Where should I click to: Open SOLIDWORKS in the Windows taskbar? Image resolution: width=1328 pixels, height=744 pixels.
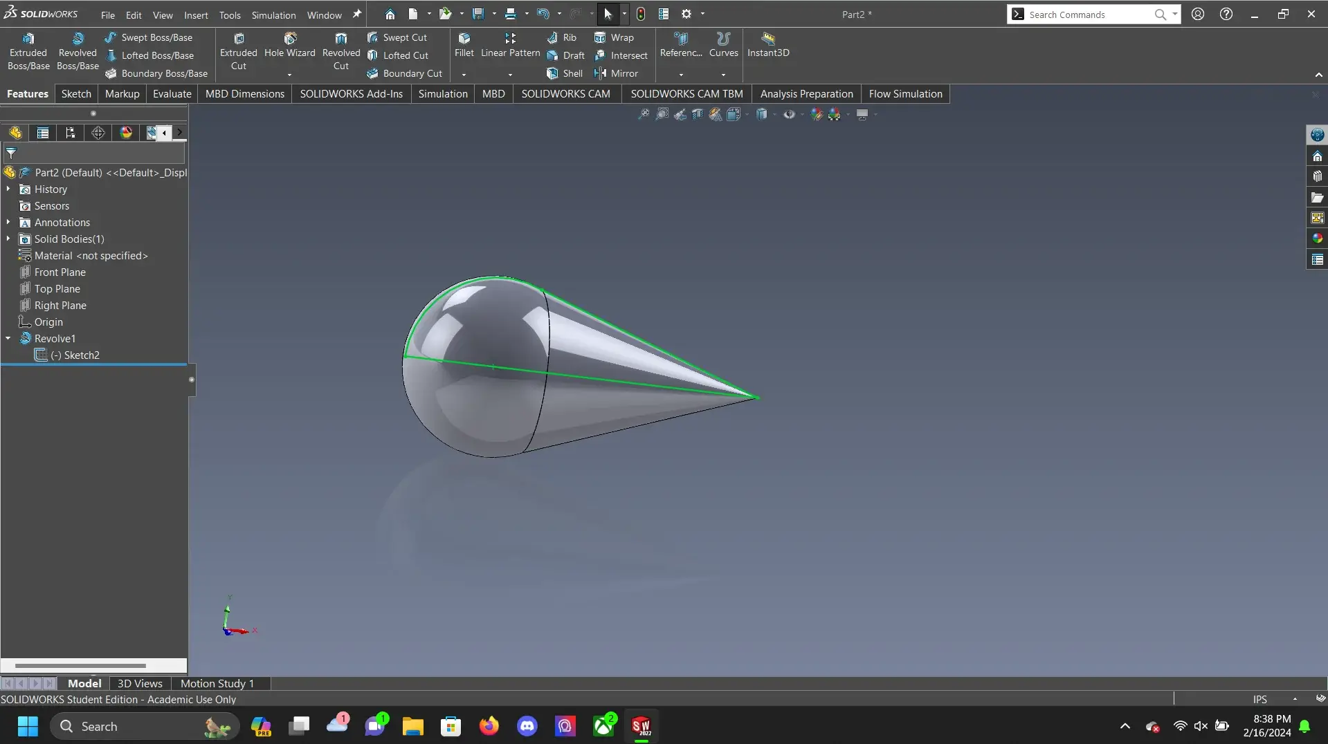tap(641, 726)
